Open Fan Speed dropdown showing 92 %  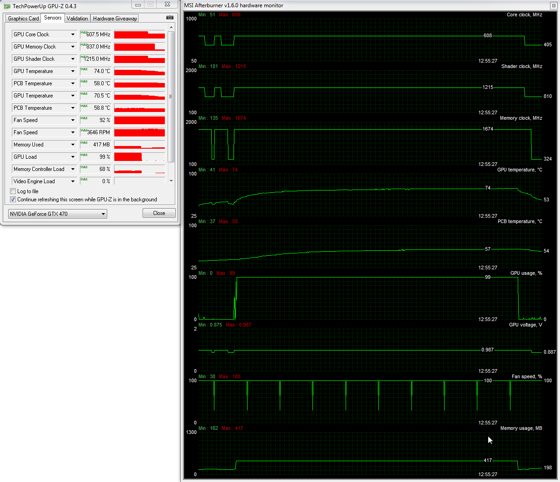[73, 120]
